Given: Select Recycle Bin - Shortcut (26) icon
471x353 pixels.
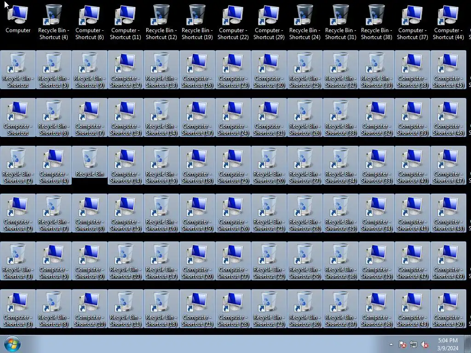Looking at the screenshot, I should coord(305,117).
